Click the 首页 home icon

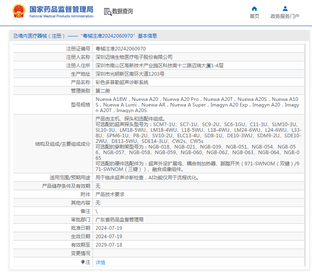pyautogui.click(x=254, y=8)
